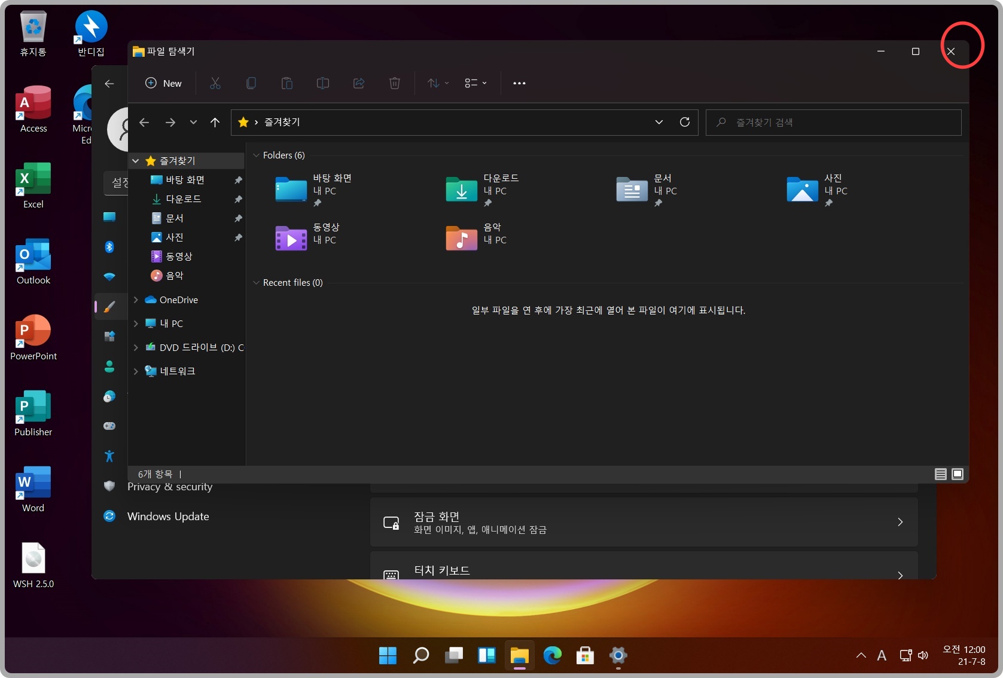Image resolution: width=1003 pixels, height=678 pixels.
Task: Expand the address bar history dropdown
Action: (x=659, y=122)
